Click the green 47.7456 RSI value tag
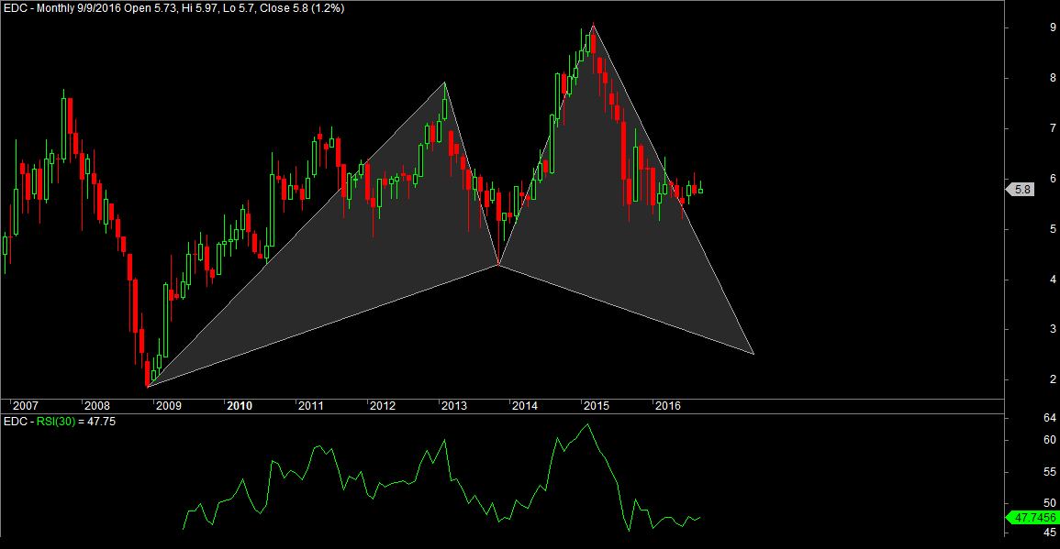The image size is (1060, 549). 1032,518
